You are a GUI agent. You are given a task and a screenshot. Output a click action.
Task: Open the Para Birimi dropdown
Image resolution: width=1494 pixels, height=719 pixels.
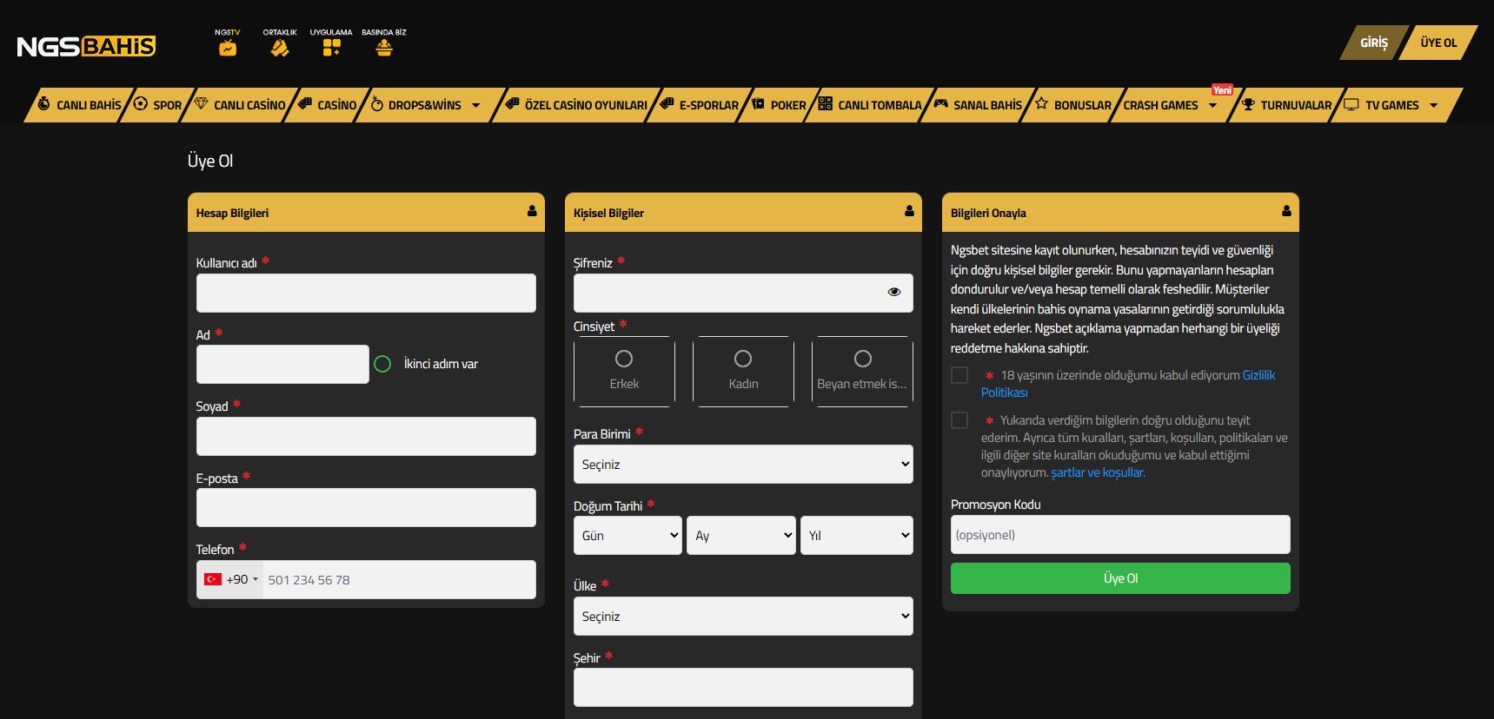743,465
